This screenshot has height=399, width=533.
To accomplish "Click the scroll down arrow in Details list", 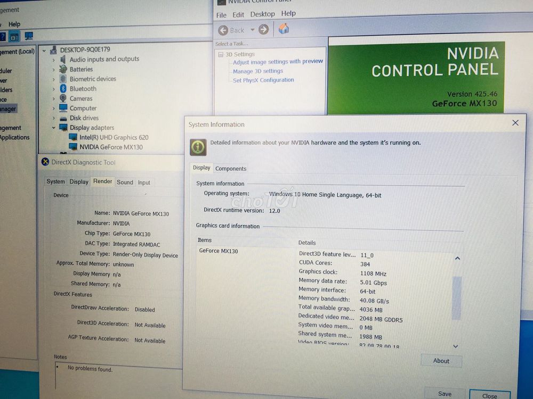I will (456, 346).
